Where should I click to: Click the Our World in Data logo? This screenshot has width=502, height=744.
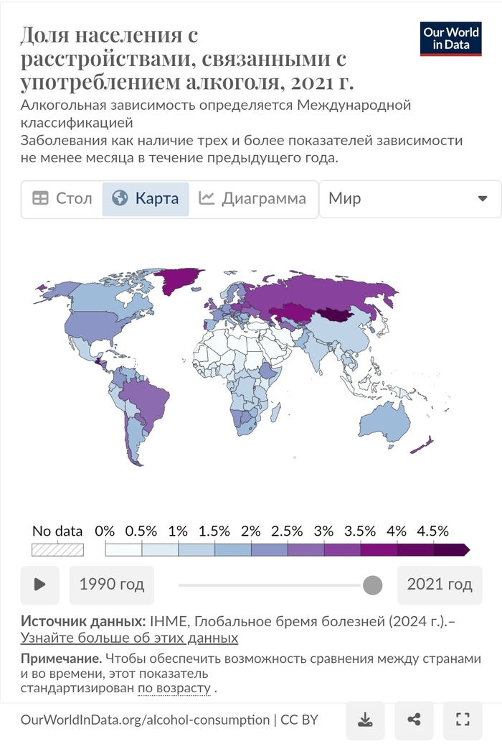pyautogui.click(x=451, y=39)
